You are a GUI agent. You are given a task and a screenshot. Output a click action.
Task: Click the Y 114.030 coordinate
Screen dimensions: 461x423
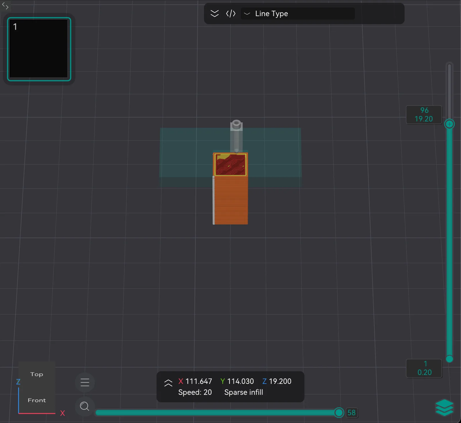237,381
